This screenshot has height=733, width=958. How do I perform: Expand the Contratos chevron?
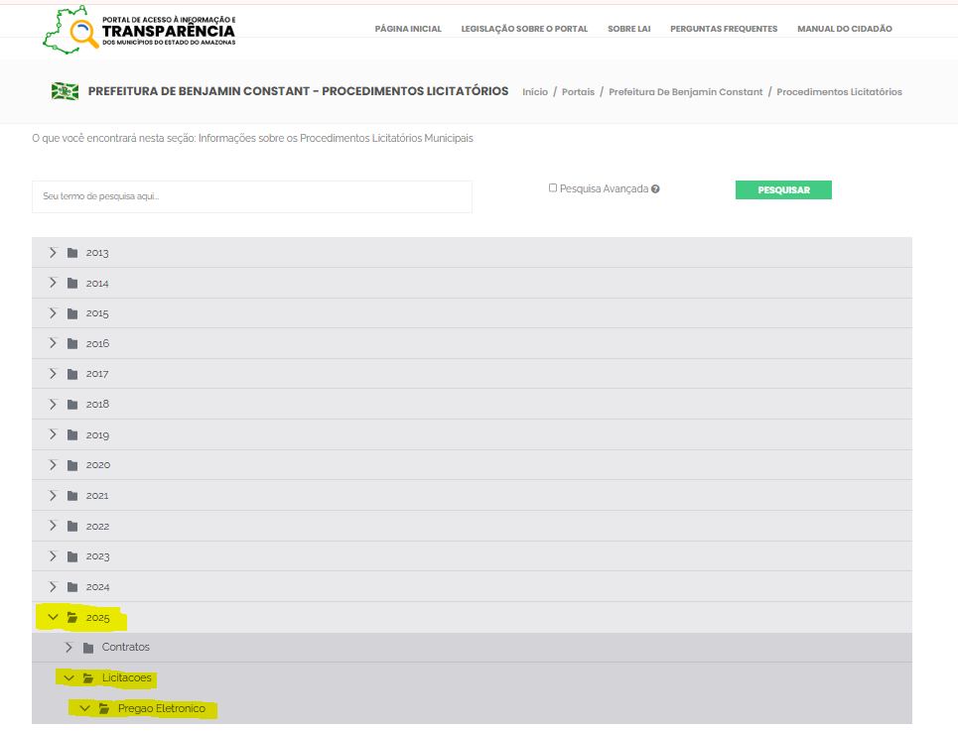click(68, 648)
